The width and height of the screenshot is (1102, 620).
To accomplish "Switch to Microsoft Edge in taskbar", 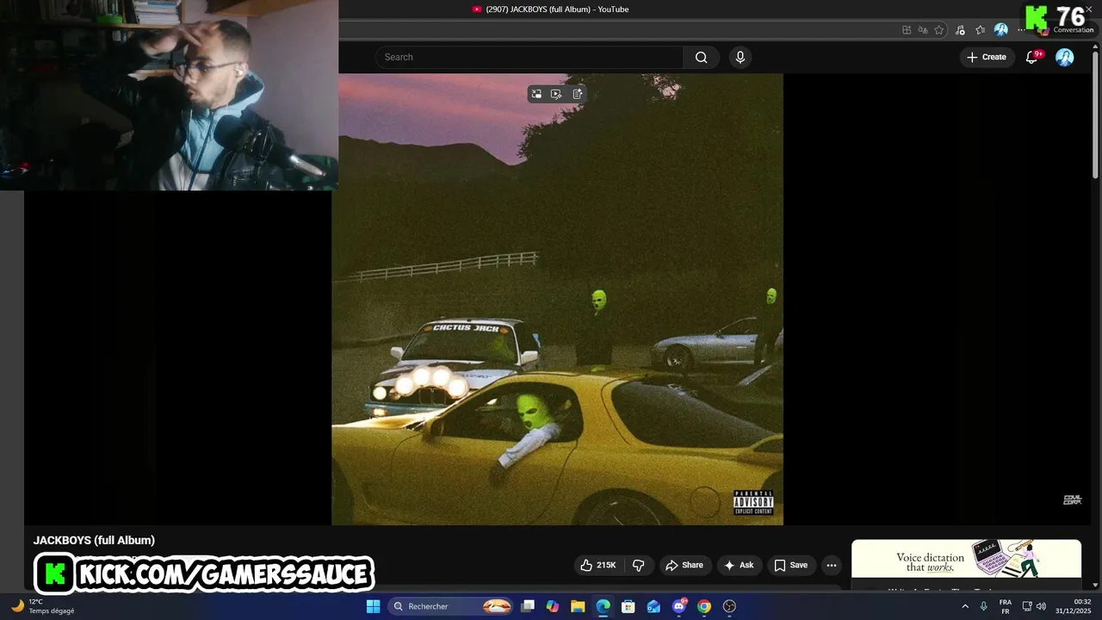I will point(603,606).
